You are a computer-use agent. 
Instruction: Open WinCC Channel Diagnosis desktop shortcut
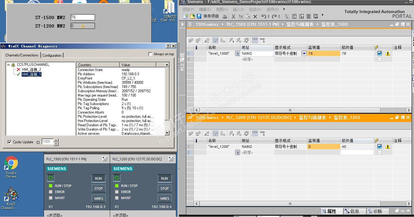pyautogui.click(x=11, y=198)
